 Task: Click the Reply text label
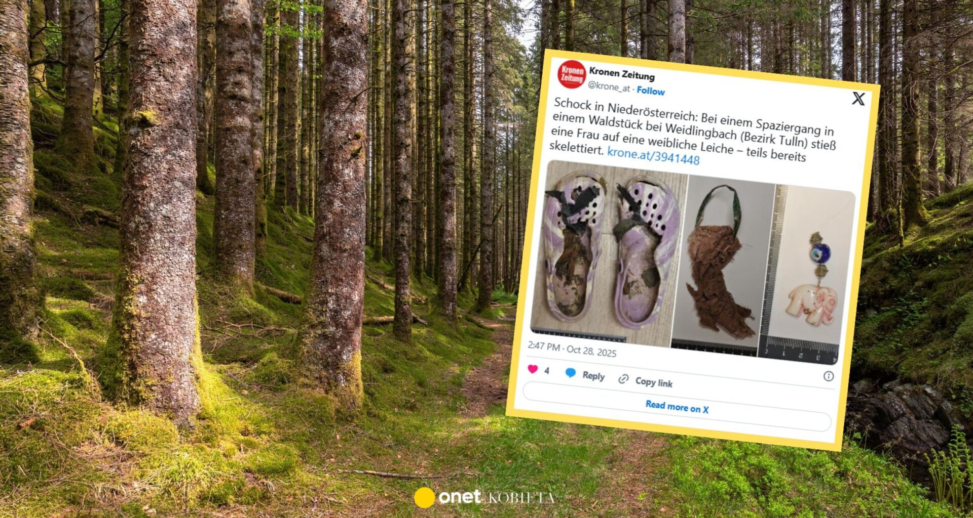593,376
